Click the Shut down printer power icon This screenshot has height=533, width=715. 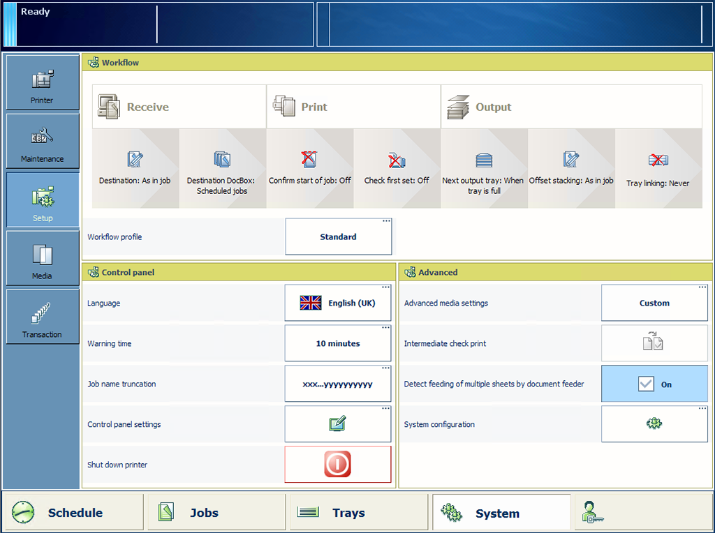(x=337, y=465)
